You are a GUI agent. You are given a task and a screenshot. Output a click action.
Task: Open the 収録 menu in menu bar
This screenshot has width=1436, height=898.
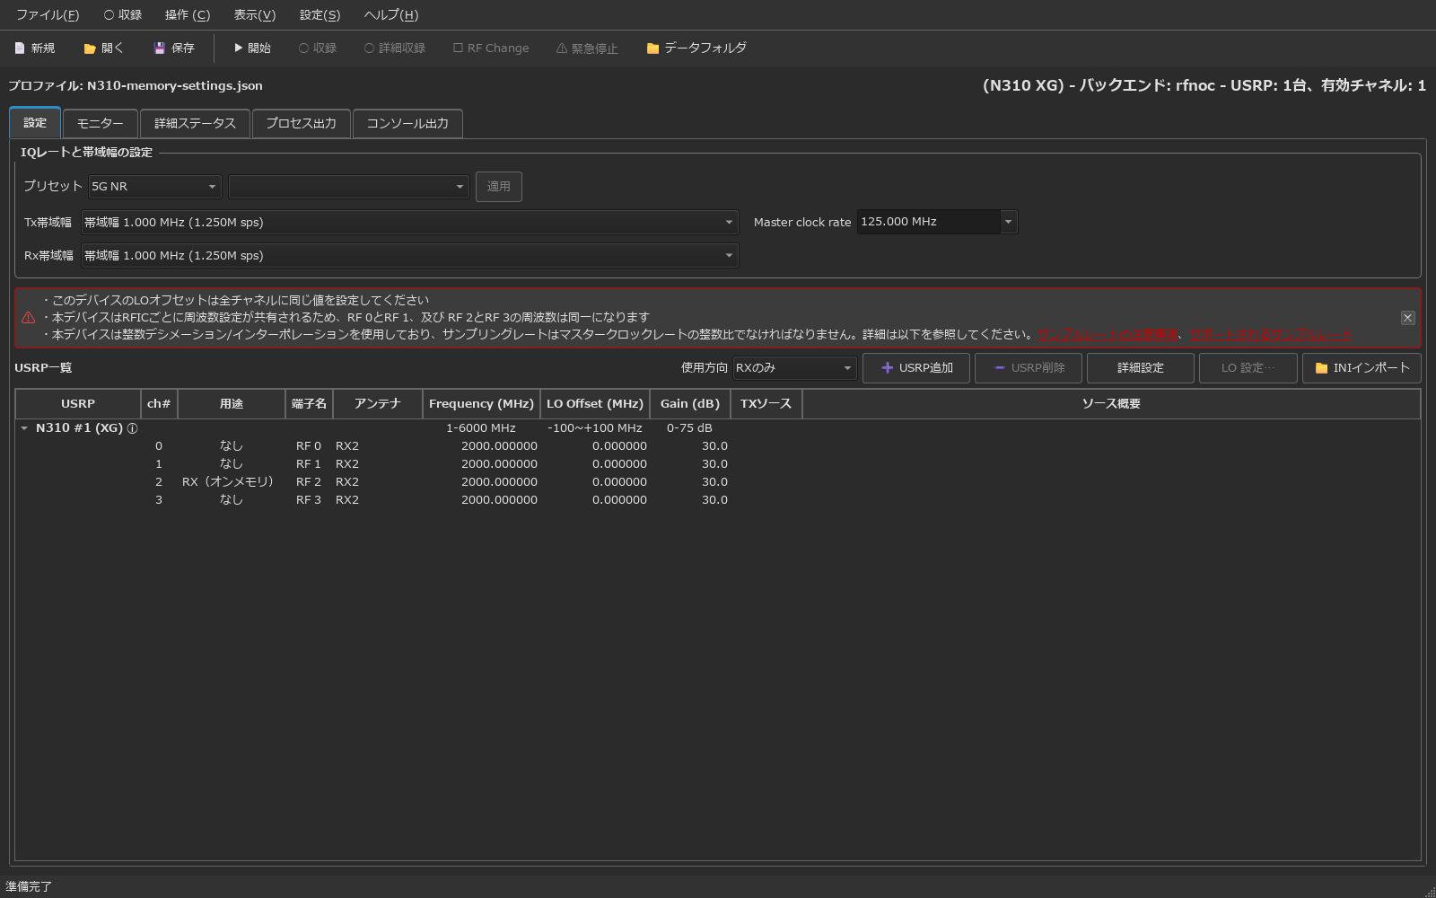point(123,15)
